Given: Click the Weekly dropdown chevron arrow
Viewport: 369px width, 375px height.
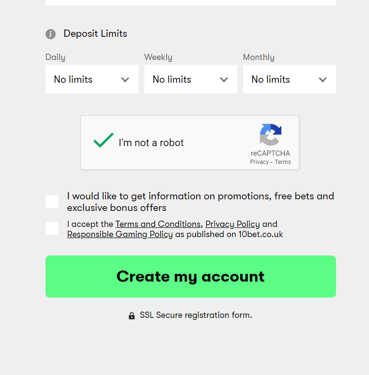Looking at the screenshot, I should (224, 80).
